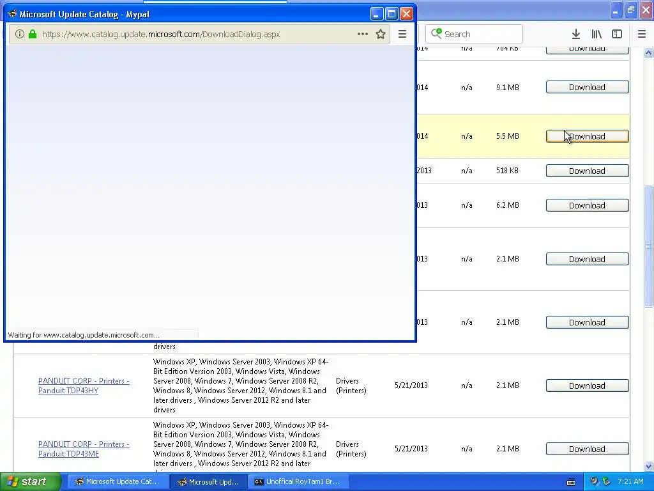Click the 5/21/2013 date in the TDP43HY row

(x=411, y=386)
